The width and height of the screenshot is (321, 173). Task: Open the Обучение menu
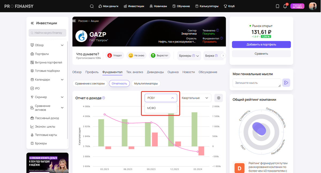(x=181, y=6)
